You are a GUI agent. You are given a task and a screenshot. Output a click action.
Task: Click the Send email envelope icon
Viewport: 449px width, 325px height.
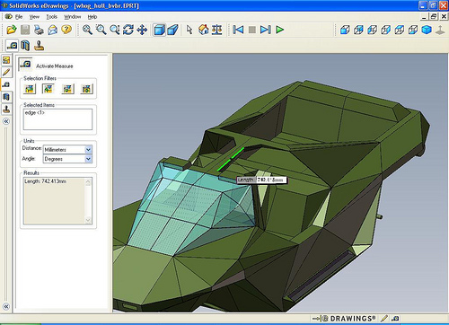53,30
